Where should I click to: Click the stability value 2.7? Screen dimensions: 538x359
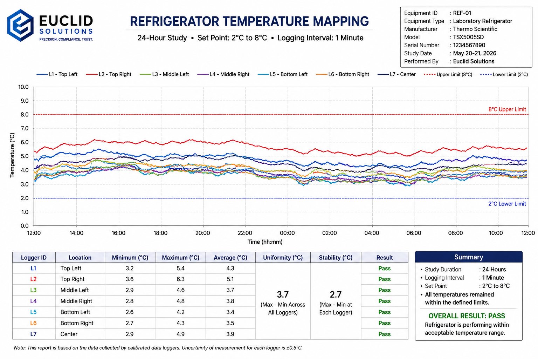coord(336,294)
